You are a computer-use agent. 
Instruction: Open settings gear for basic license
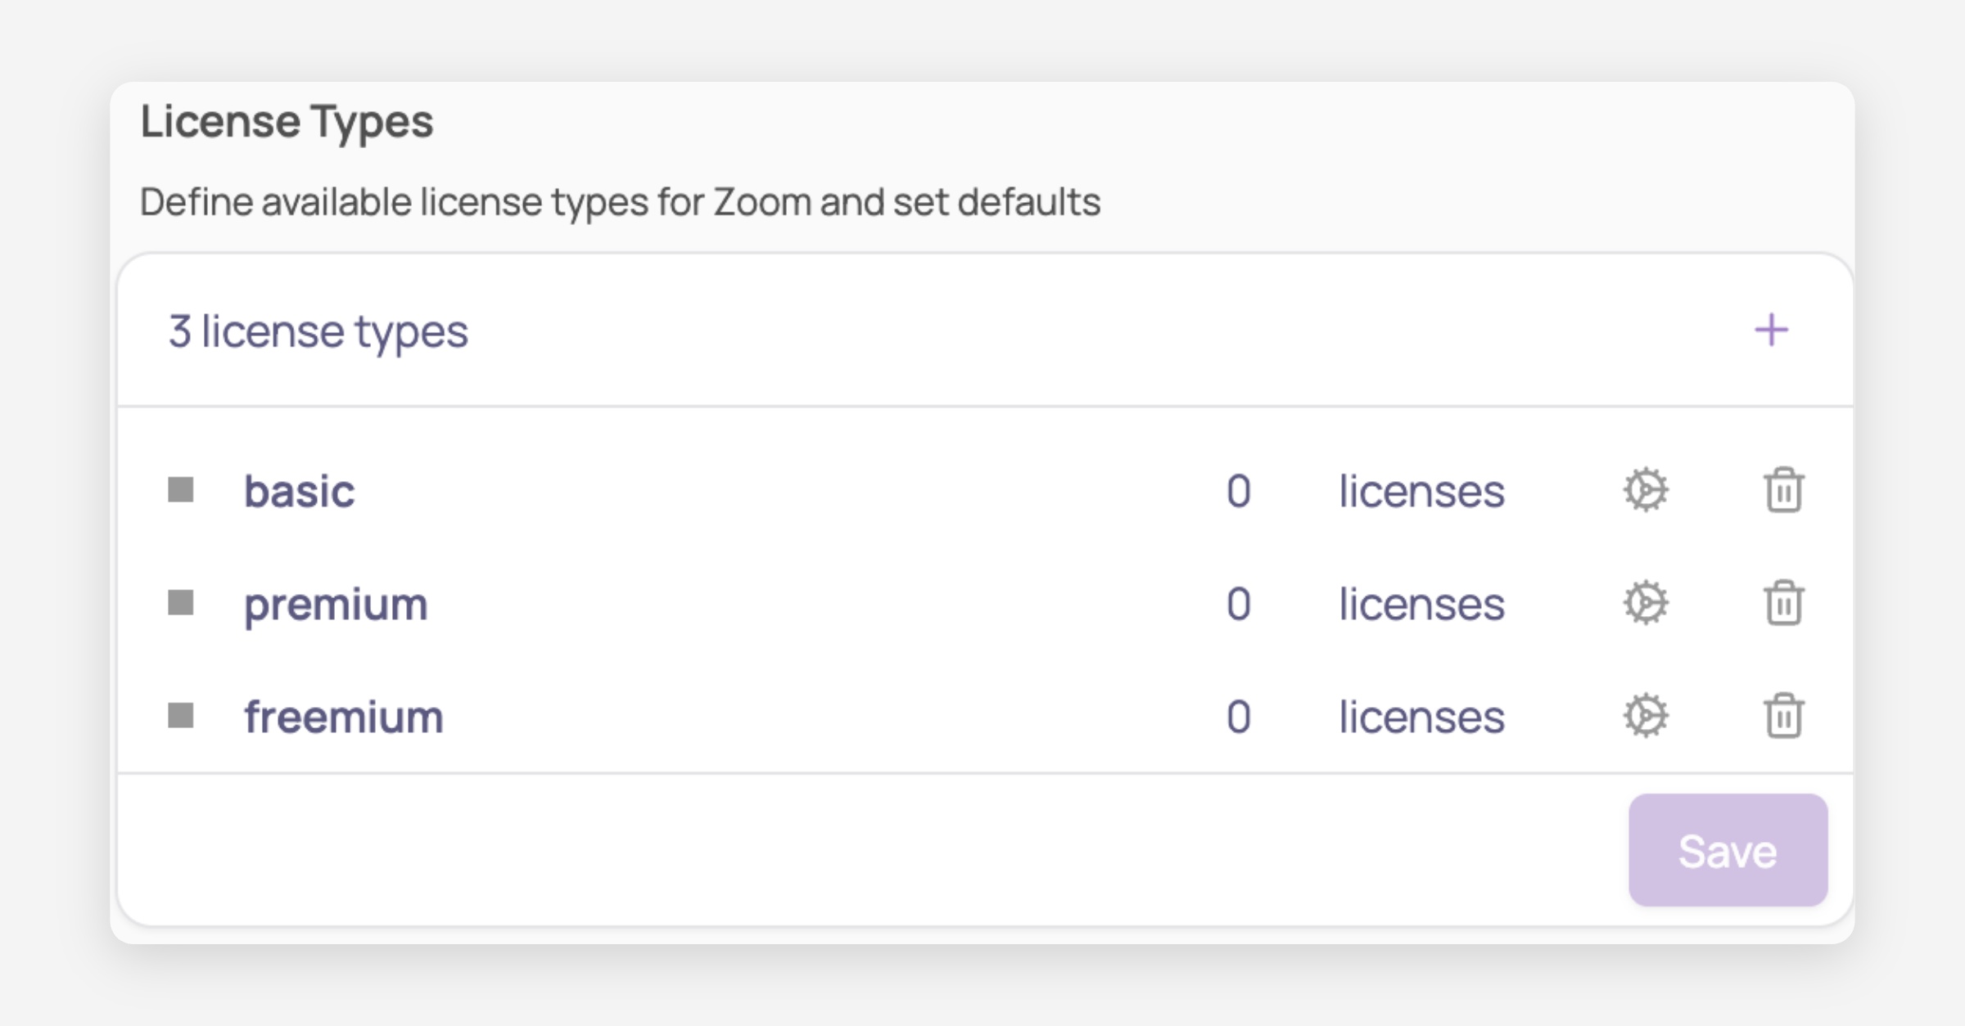(x=1646, y=491)
